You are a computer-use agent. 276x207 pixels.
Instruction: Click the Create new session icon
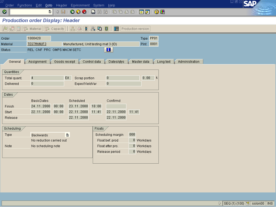click(x=141, y=12)
